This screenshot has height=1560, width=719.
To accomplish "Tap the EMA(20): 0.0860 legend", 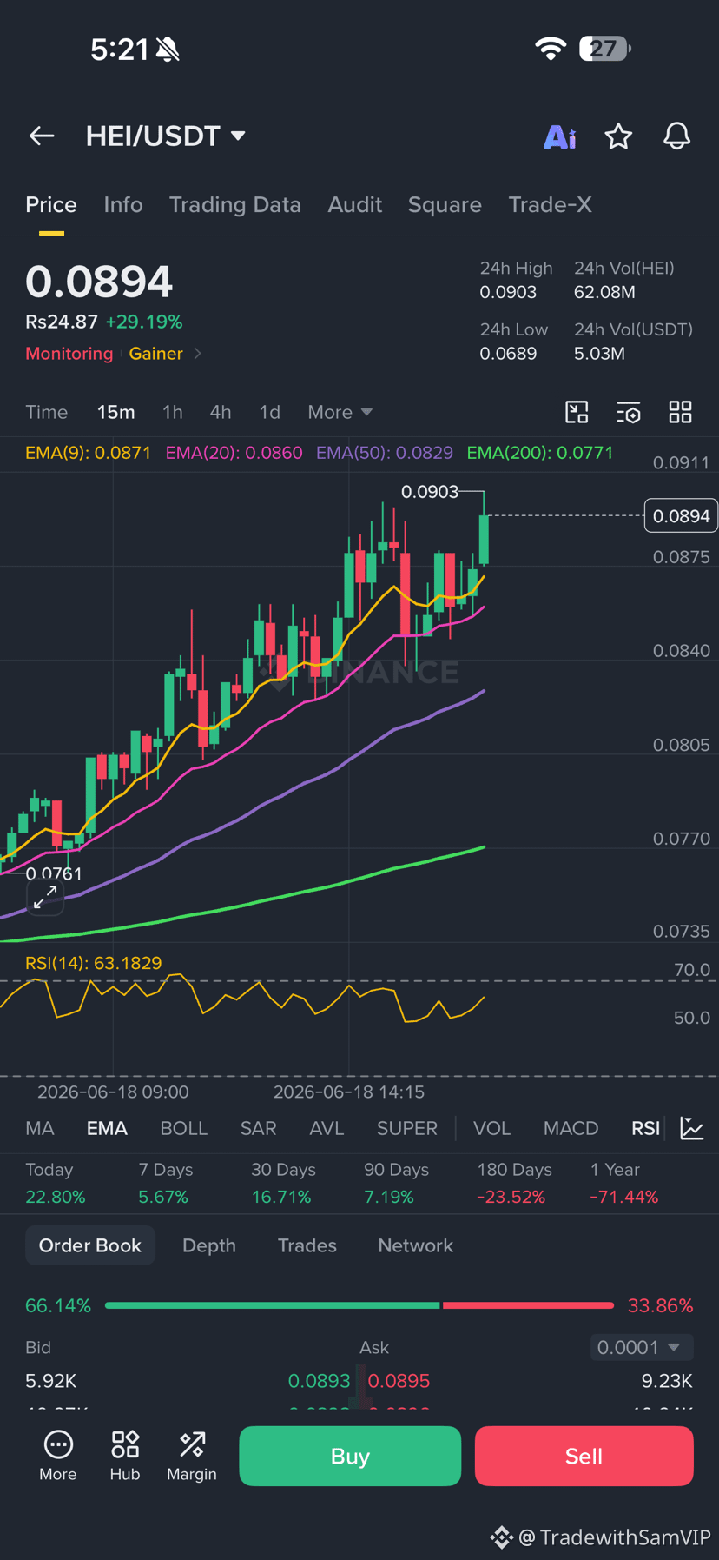I will coord(234,453).
